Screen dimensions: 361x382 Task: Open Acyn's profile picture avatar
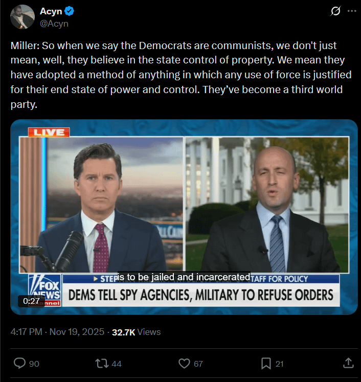(22, 17)
